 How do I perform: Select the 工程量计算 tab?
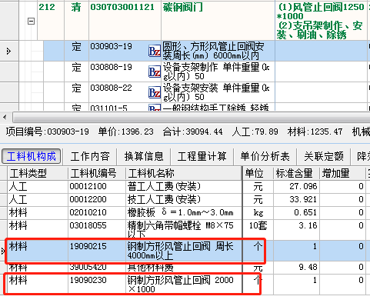point(202,156)
